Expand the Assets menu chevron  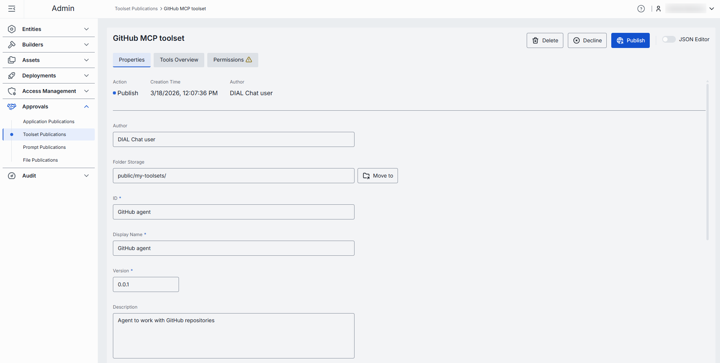coord(86,60)
